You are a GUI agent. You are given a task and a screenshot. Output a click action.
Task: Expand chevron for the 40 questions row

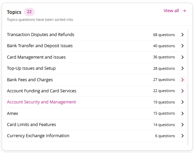coord(183,46)
